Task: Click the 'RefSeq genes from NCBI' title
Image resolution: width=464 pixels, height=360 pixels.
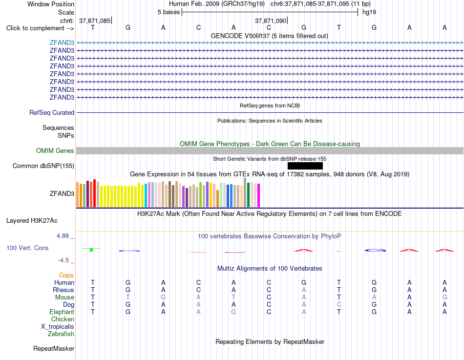Action: [270, 106]
